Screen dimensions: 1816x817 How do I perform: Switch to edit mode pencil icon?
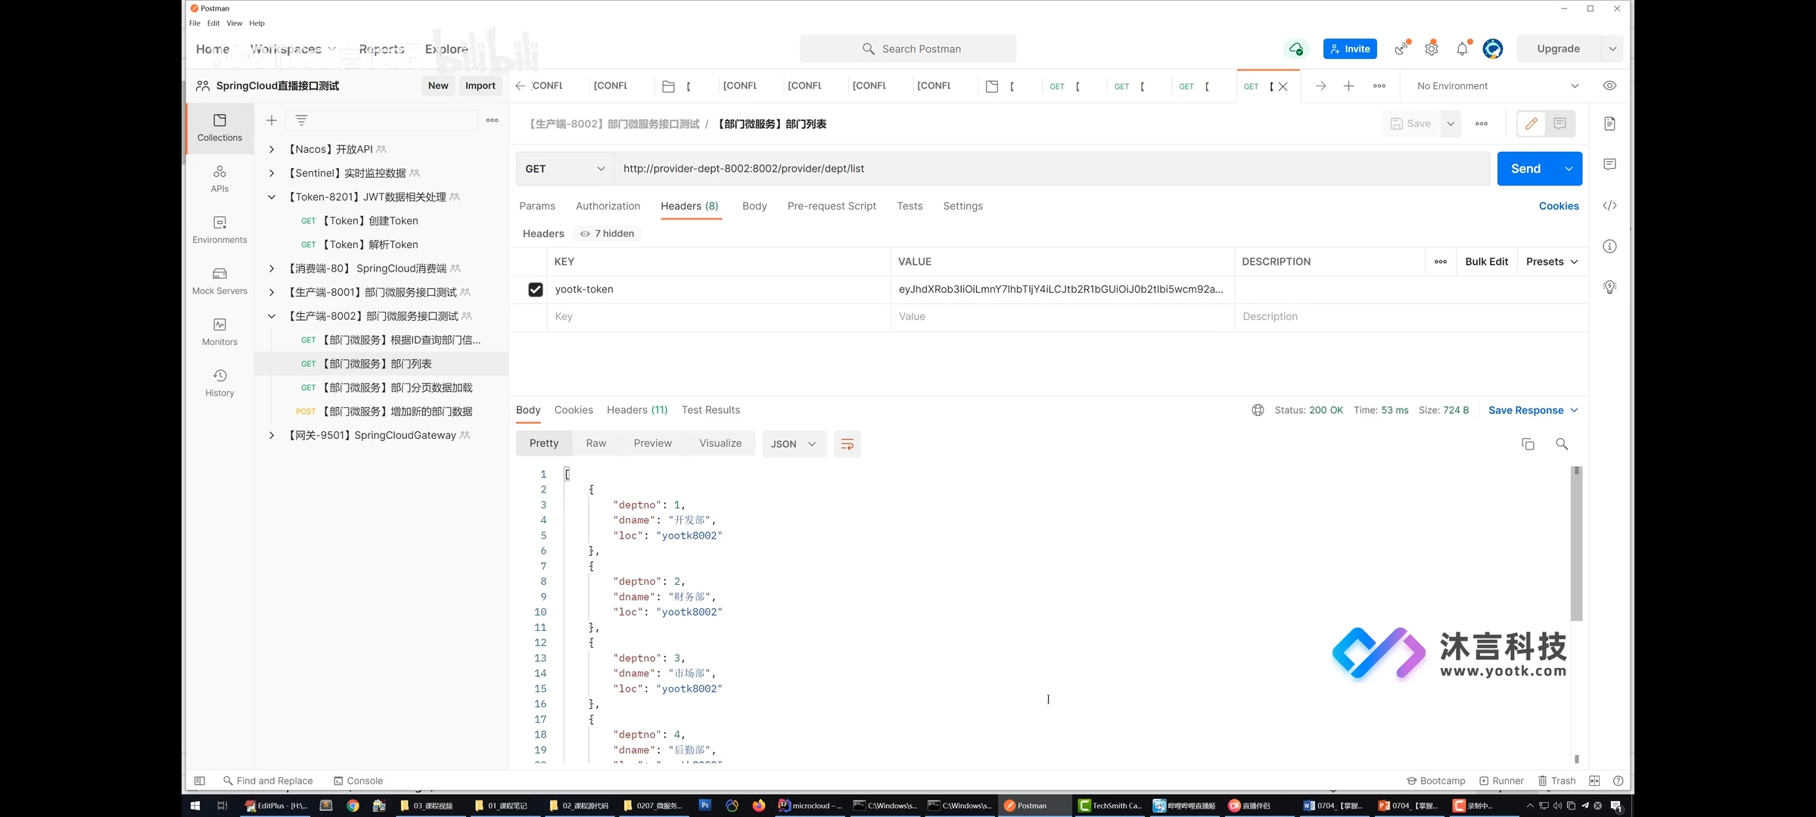(1531, 123)
